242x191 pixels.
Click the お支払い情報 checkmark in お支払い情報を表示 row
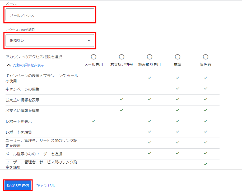122,99
